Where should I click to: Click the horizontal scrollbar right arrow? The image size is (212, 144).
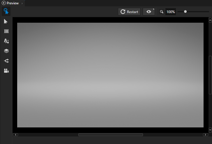pyautogui.click(x=206, y=135)
